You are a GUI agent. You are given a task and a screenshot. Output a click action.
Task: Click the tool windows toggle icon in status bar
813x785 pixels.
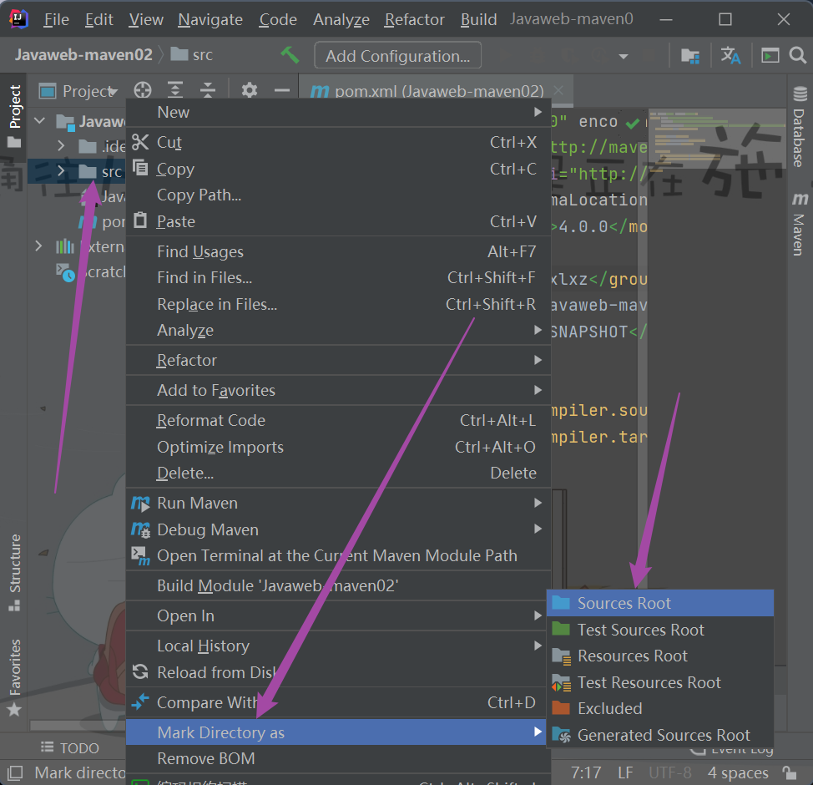(15, 772)
